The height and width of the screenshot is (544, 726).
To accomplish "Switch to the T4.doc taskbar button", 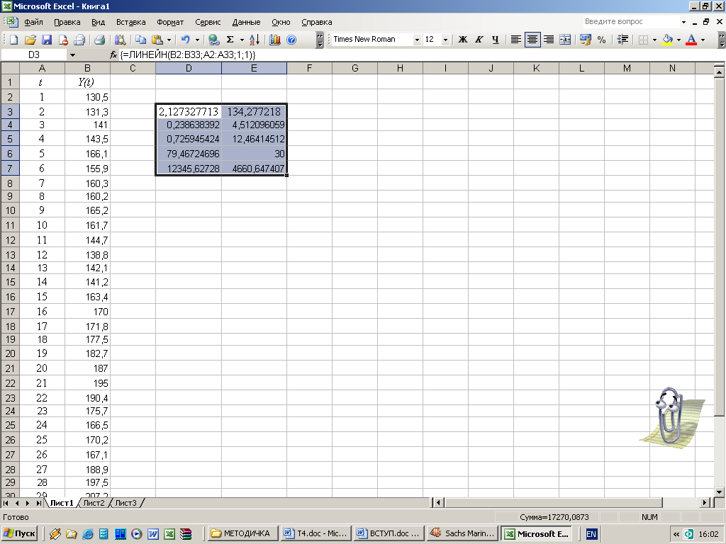I will click(x=315, y=533).
